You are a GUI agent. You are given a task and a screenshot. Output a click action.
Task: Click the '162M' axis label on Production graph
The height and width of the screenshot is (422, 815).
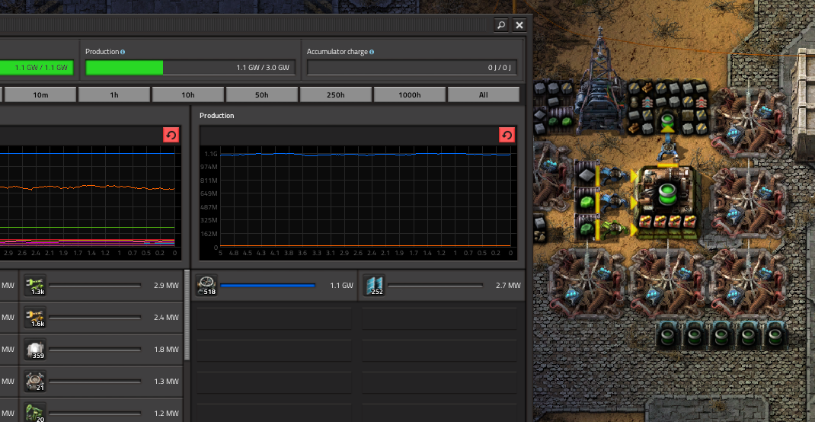tap(210, 234)
